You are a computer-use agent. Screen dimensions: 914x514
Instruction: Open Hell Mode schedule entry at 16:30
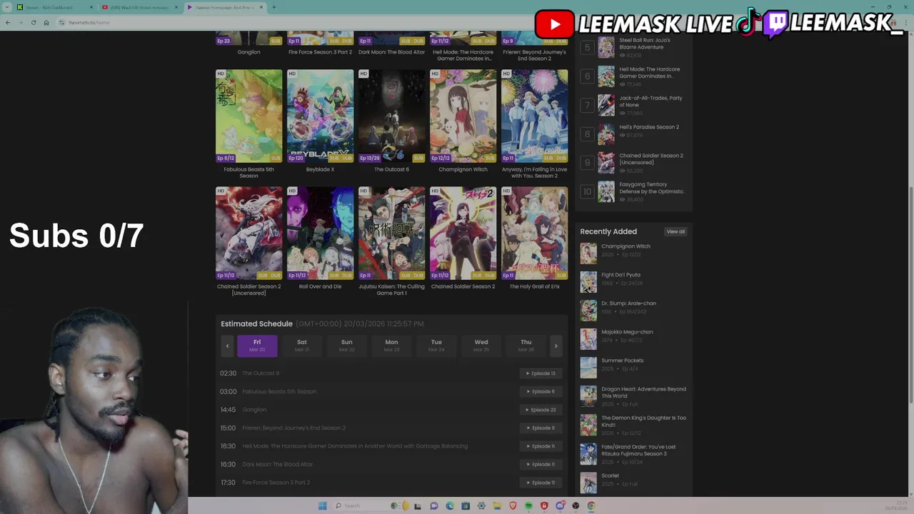tap(355, 446)
